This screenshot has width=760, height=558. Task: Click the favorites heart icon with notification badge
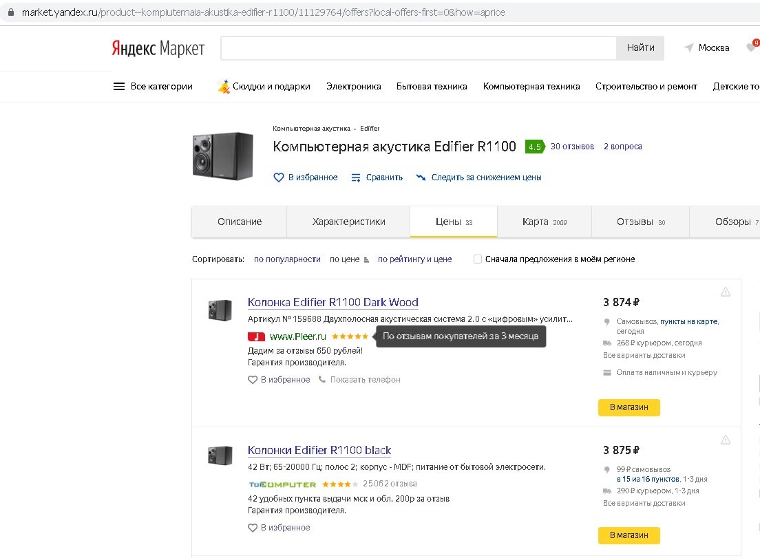752,47
